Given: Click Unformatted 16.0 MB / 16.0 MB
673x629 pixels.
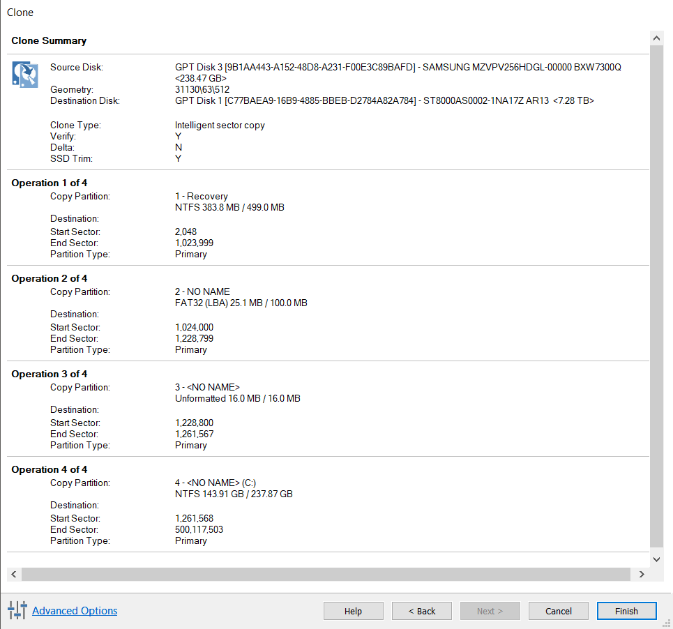Looking at the screenshot, I should tap(237, 398).
